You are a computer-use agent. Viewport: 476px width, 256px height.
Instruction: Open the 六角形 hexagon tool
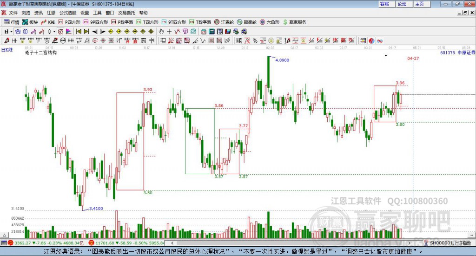pos(270,22)
